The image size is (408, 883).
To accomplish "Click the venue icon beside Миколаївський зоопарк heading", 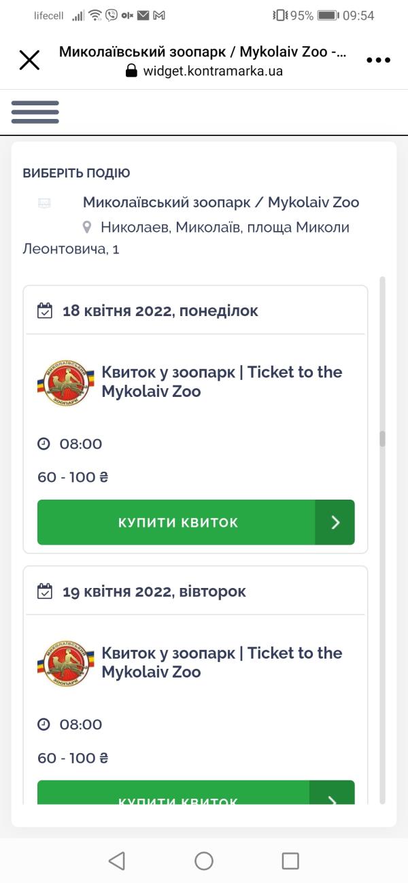I will tap(44, 202).
